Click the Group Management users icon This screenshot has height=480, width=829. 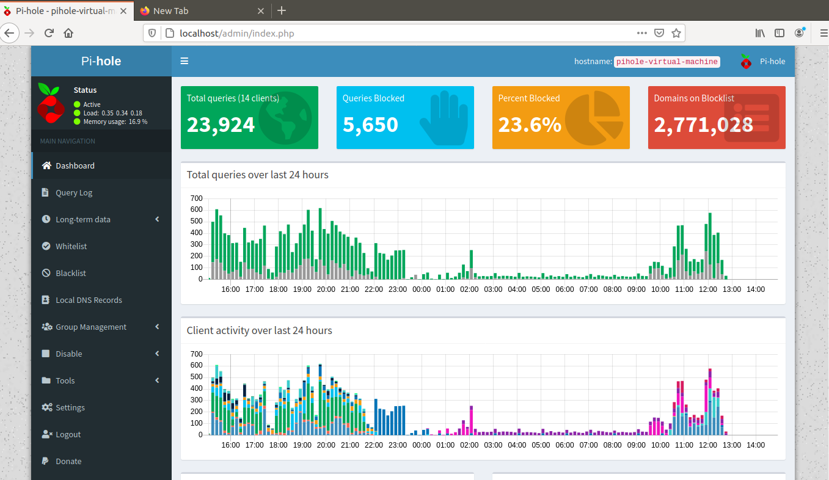tap(46, 327)
